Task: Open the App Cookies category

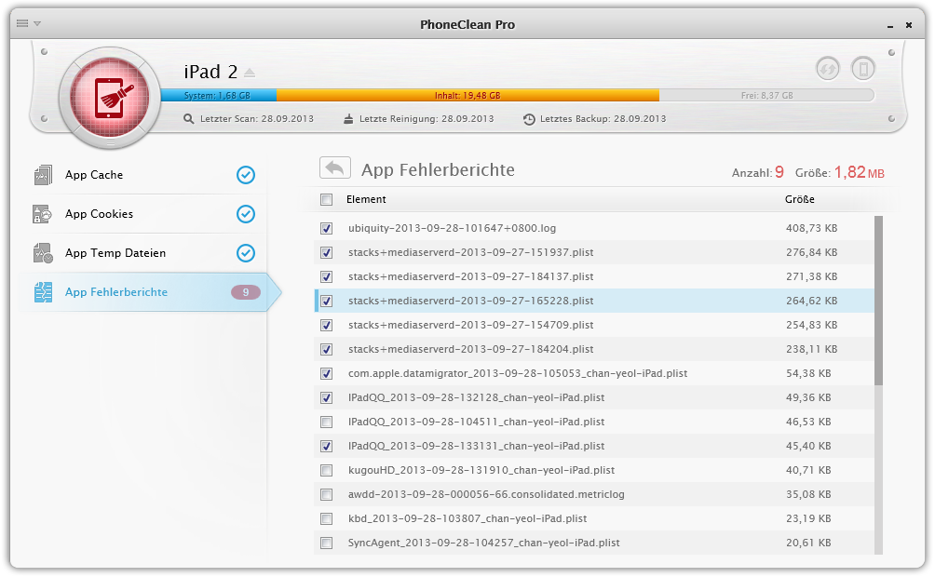Action: (143, 214)
